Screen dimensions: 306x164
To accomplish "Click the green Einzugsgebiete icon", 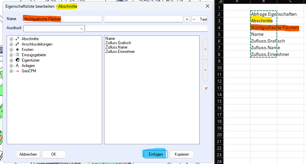I will pos(17,55).
